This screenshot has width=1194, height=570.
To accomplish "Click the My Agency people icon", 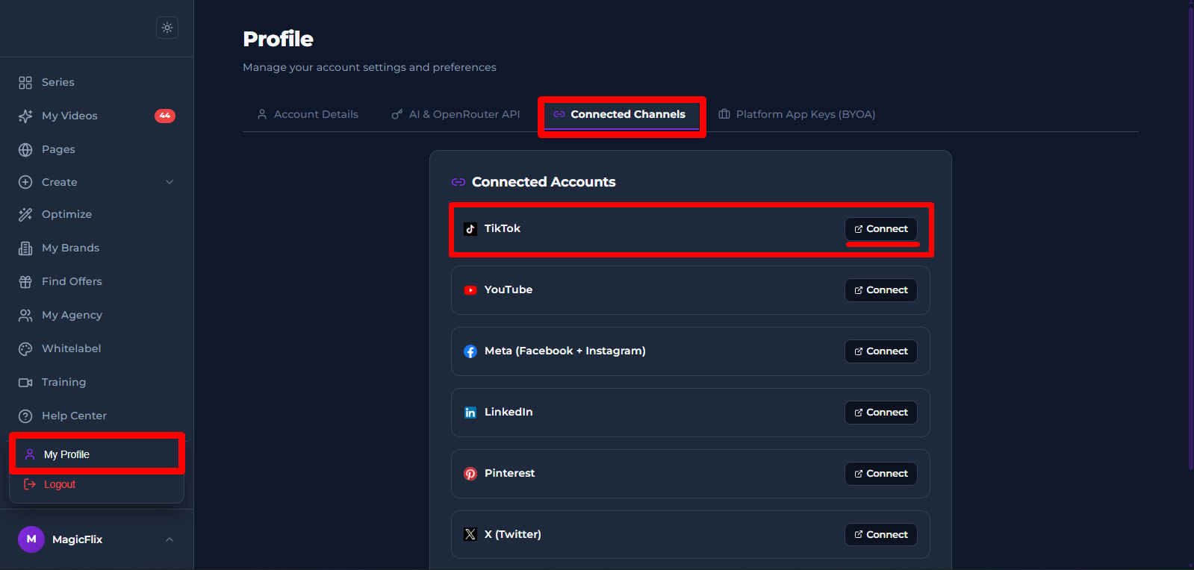I will tap(25, 315).
